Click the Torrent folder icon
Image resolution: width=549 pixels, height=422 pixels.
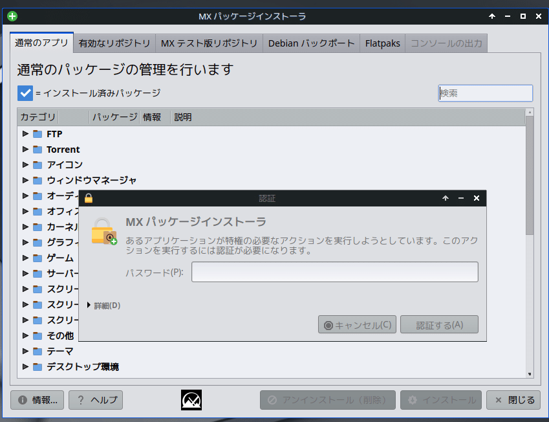click(x=38, y=150)
